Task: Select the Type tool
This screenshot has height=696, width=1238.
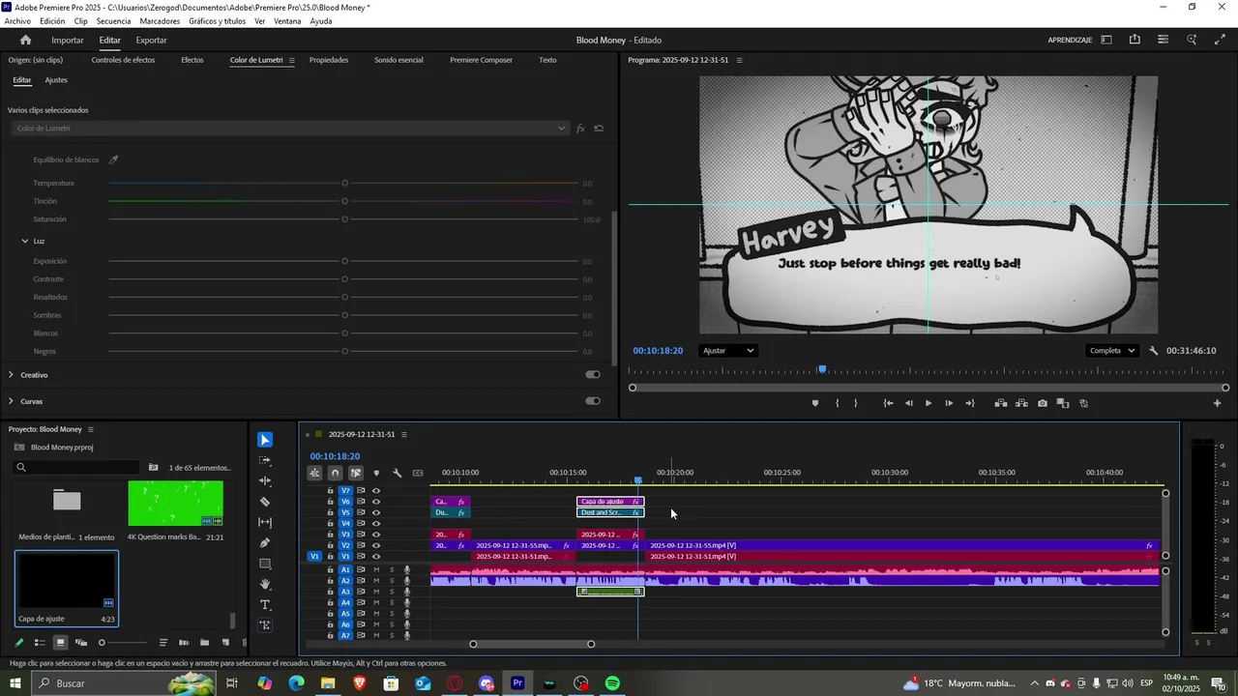Action: 265,605
